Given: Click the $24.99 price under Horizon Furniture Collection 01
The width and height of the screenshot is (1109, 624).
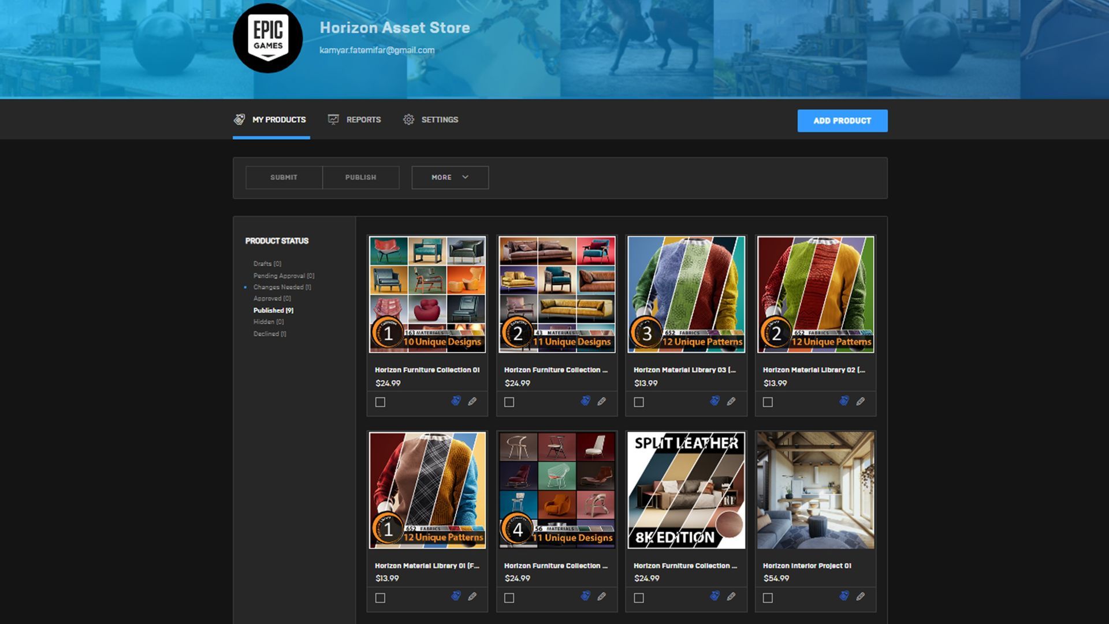Looking at the screenshot, I should point(388,383).
